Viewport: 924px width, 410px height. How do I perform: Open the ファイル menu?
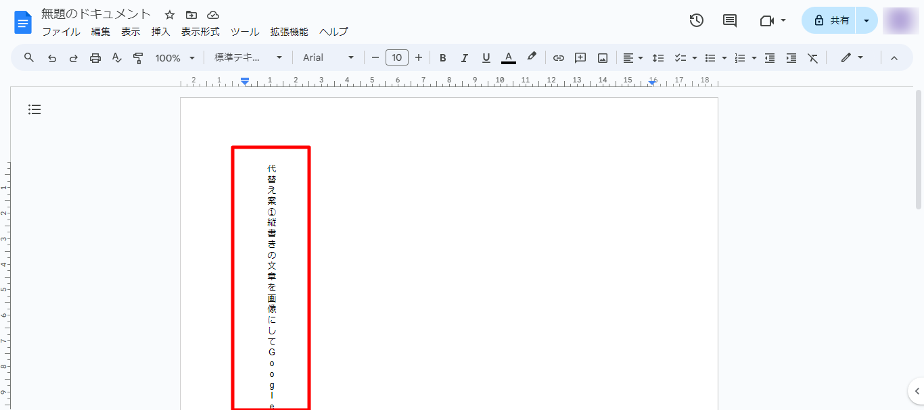[x=61, y=32]
